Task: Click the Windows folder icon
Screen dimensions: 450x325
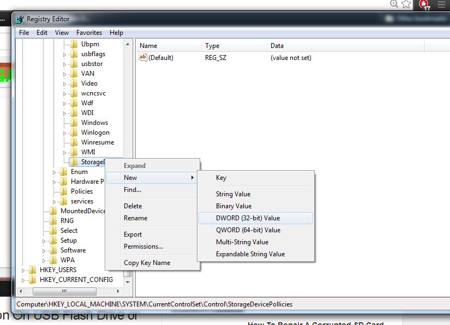Action: click(x=74, y=123)
